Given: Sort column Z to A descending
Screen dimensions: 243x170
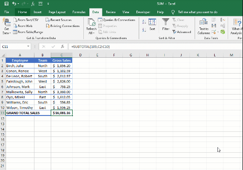Looking at the screenshot, I should [x=144, y=30].
